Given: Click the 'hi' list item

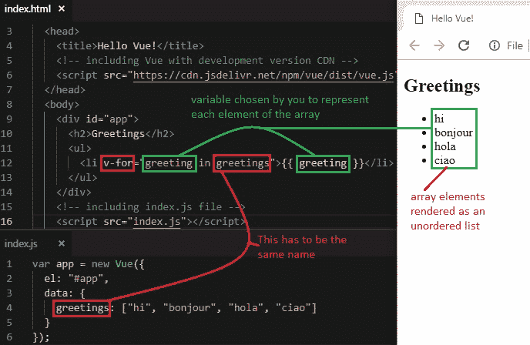Looking at the screenshot, I should pos(439,119).
